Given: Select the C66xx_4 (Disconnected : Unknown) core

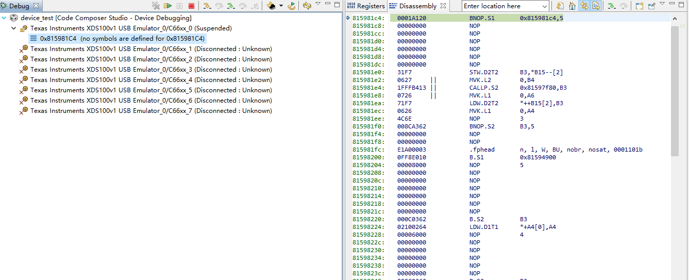Looking at the screenshot, I should pyautogui.click(x=151, y=80).
